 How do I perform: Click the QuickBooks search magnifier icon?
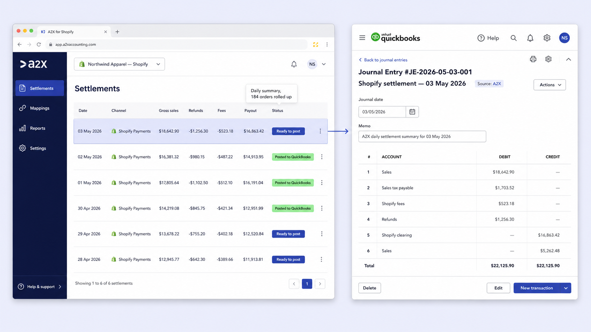513,38
